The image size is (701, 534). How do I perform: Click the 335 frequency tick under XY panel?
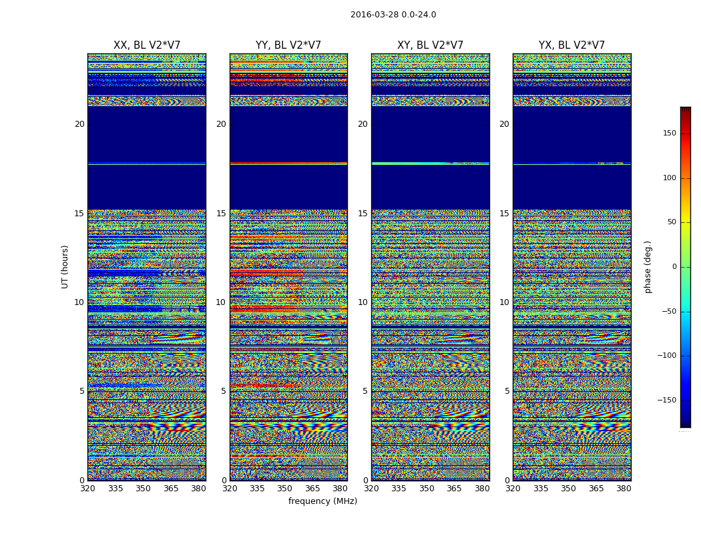[x=399, y=489]
